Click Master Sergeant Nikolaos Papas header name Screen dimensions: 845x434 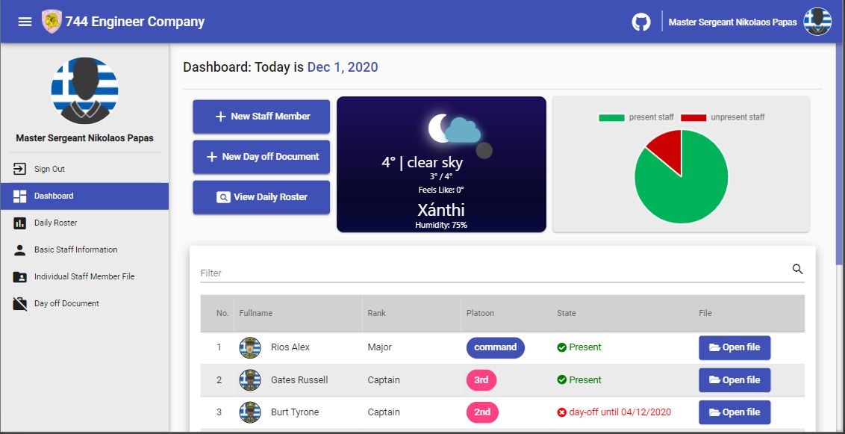point(732,22)
